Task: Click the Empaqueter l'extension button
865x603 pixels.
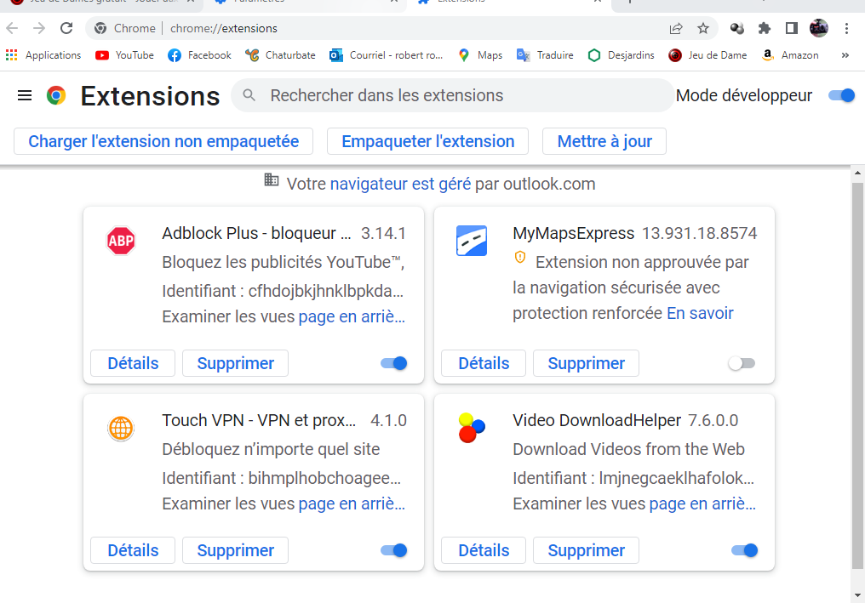Action: point(427,141)
